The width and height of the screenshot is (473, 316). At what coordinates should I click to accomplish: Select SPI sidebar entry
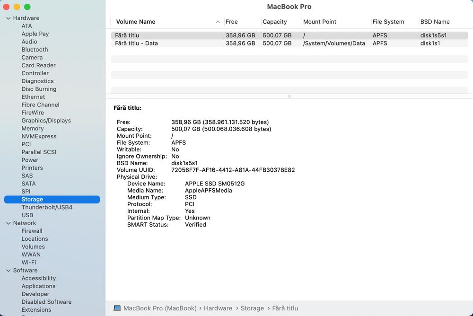click(26, 192)
